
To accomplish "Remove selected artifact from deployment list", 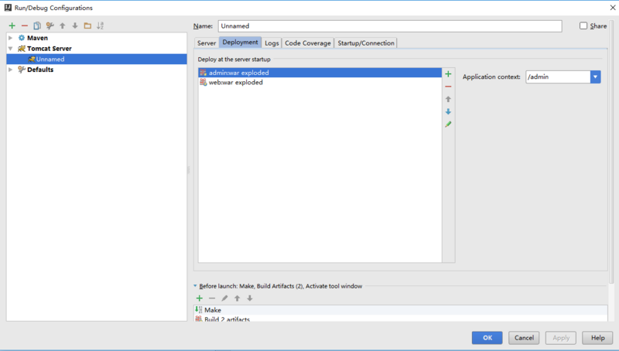I will pyautogui.click(x=448, y=87).
